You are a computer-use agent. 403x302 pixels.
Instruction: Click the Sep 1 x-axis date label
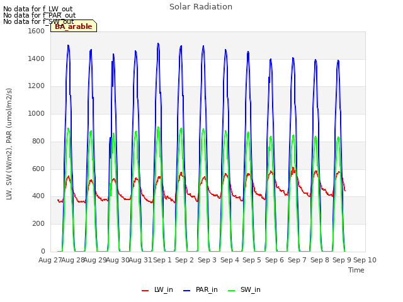tap(162, 260)
